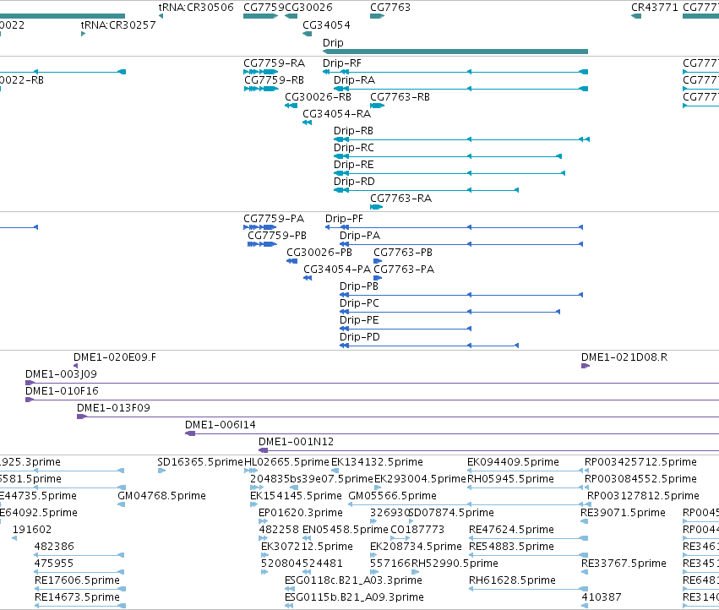Screen dimensions: 719x610
Task: Click EST EK094409.5prime
Action: tap(513, 462)
